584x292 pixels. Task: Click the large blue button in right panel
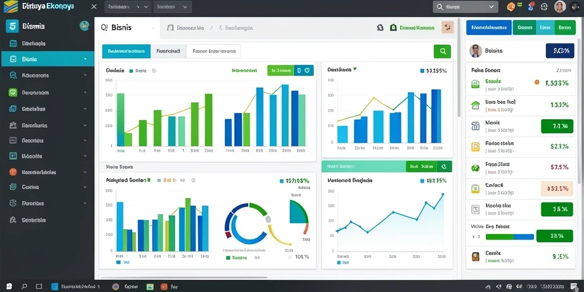pyautogui.click(x=489, y=27)
